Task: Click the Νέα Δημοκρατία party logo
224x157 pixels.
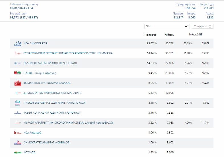Action: pos(18,44)
